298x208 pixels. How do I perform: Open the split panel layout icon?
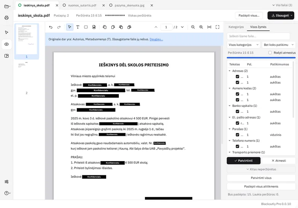click(6, 56)
